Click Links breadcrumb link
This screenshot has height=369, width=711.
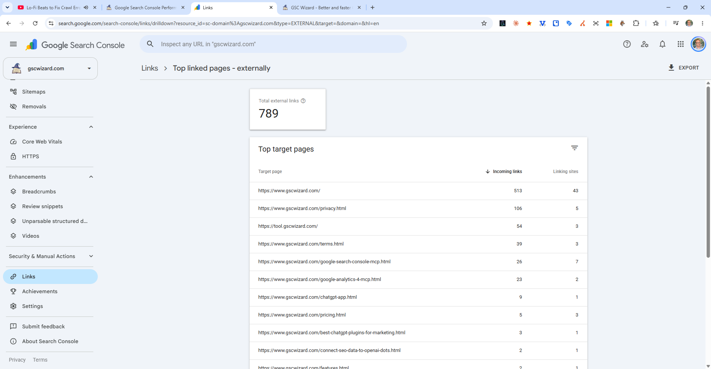pyautogui.click(x=150, y=68)
